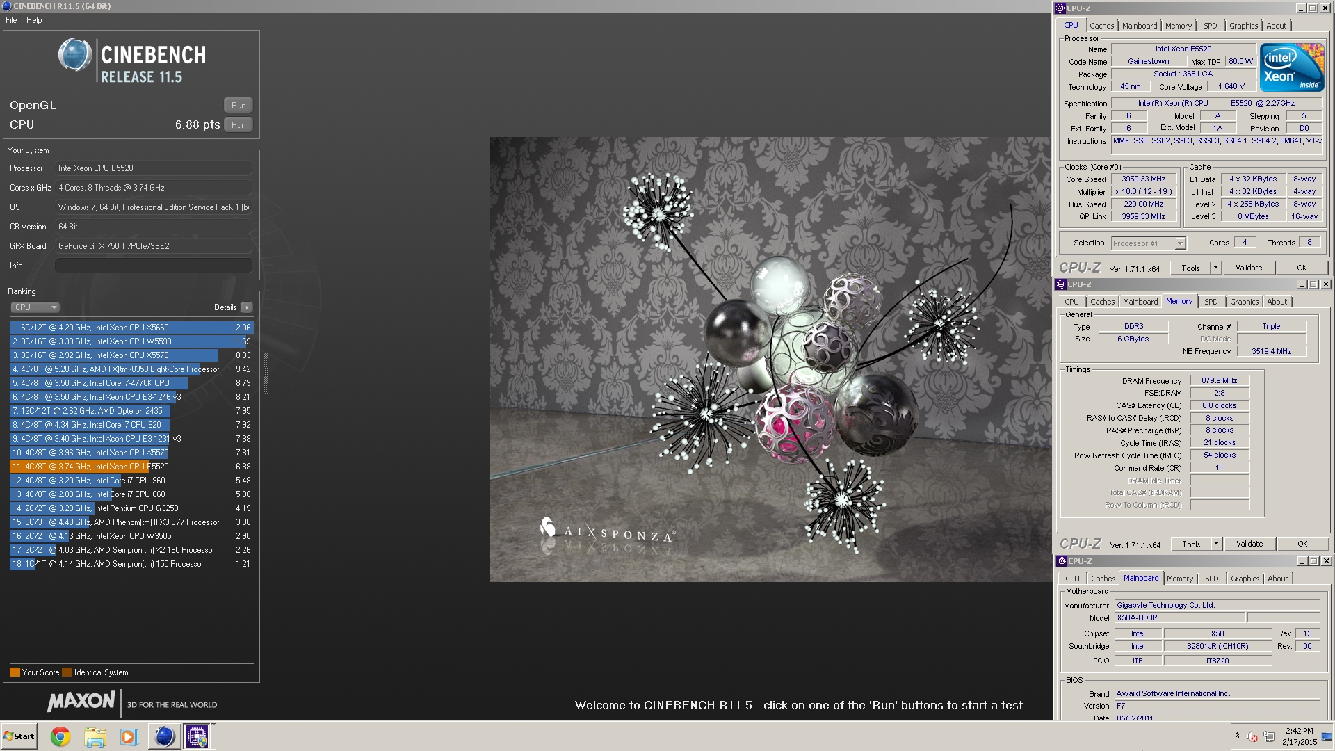Screen dimensions: 1335x751
Task: Click Tools button in top CPU-Z window
Action: (x=1190, y=268)
